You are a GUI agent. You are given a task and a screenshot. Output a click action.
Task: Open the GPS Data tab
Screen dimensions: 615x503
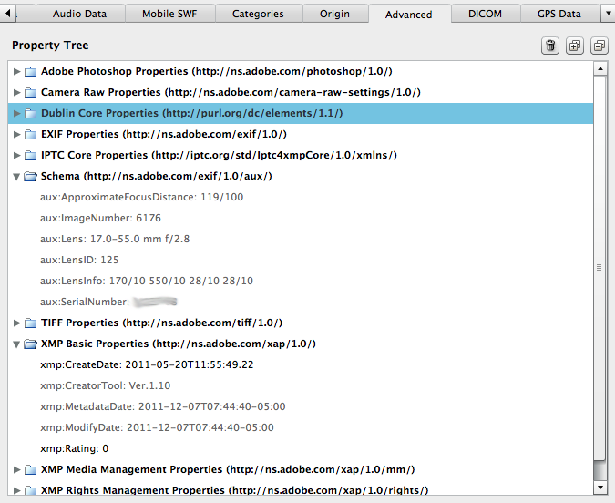[x=559, y=14]
